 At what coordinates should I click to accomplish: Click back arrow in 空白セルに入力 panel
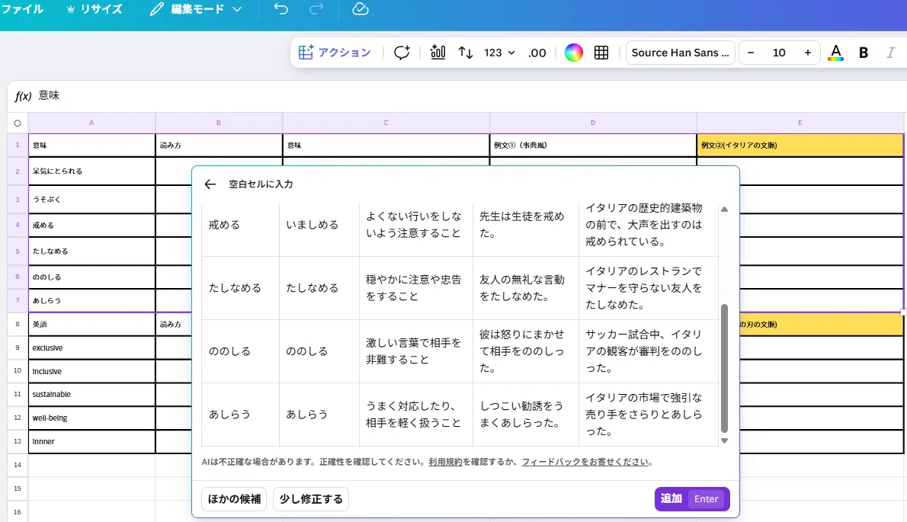click(x=210, y=184)
